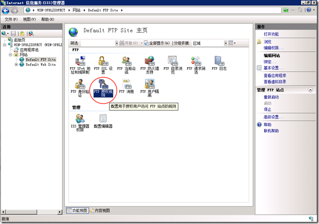319x224 pixels.
Task: Click the forward navigation arrow
Action: pos(14,11)
